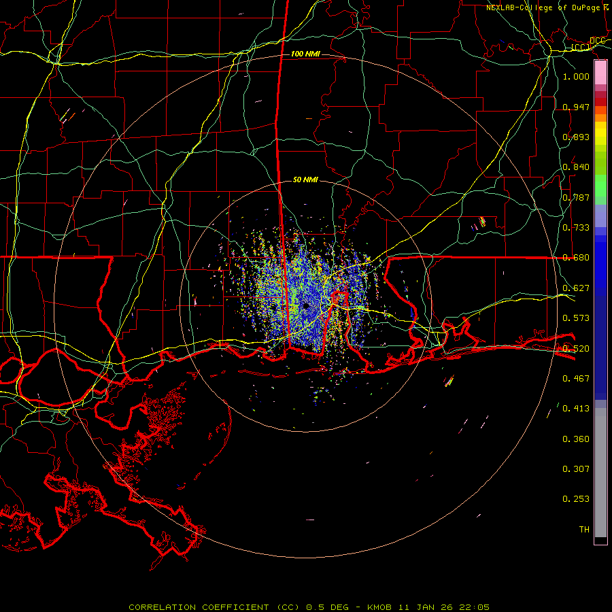Click the black KMOB radar site dot
Screen dimensions: 612x612
tap(306, 306)
